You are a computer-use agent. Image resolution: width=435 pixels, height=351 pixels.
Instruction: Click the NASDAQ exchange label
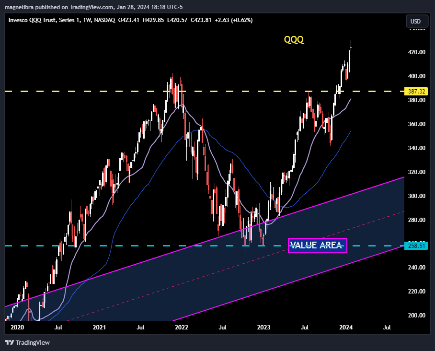(104, 20)
